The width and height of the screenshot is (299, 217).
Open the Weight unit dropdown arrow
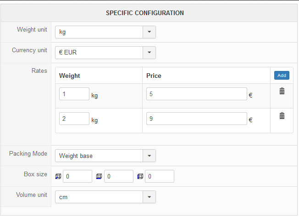pos(149,32)
